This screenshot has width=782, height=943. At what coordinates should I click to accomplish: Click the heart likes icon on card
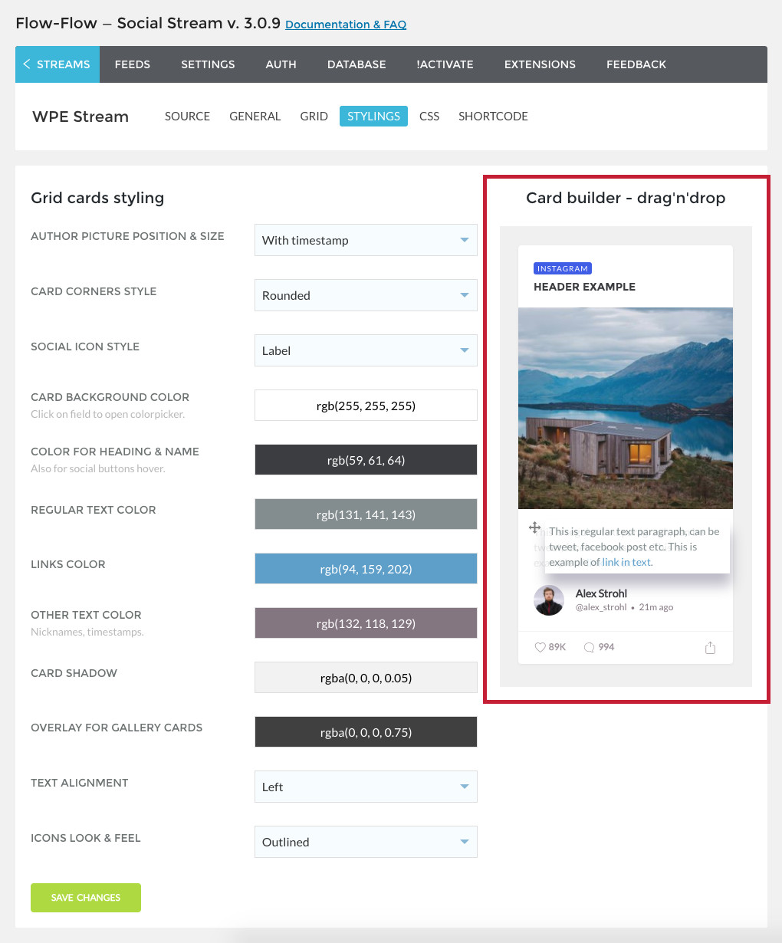pos(540,647)
